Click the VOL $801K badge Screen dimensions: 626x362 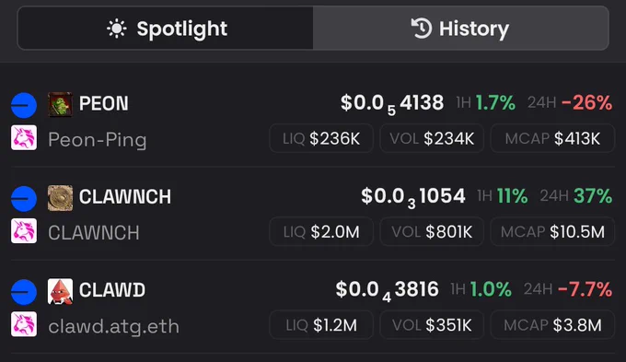(432, 232)
